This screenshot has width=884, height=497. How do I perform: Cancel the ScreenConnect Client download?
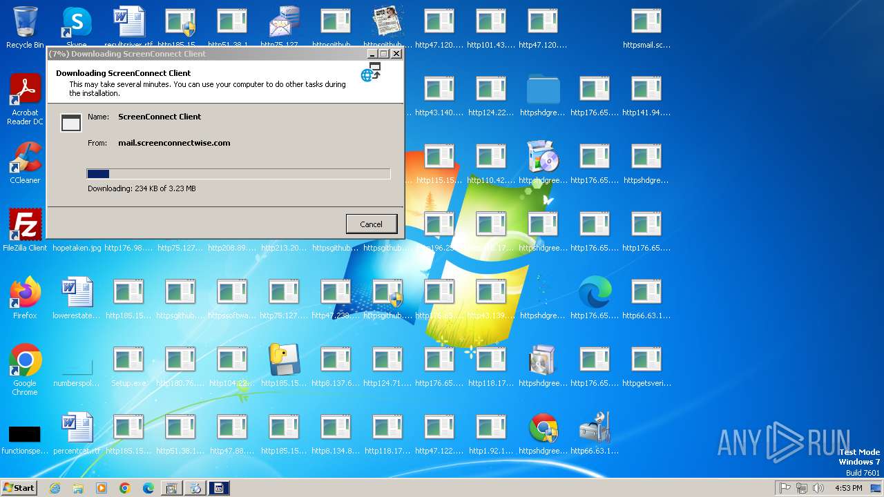coord(371,224)
